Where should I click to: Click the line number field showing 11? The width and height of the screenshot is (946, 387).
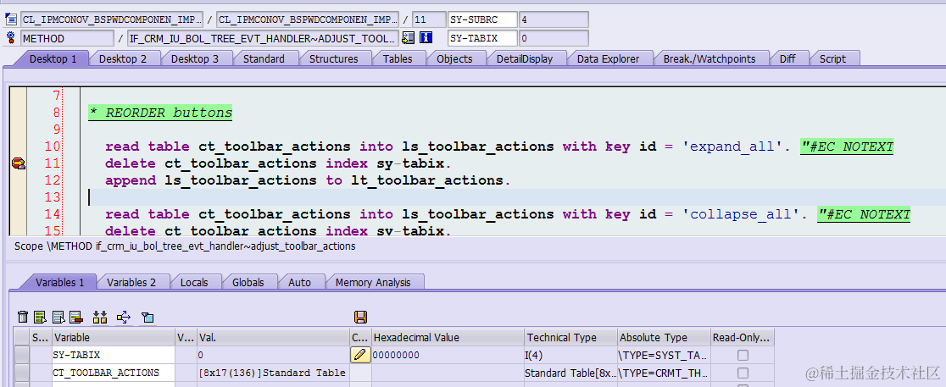pos(428,19)
